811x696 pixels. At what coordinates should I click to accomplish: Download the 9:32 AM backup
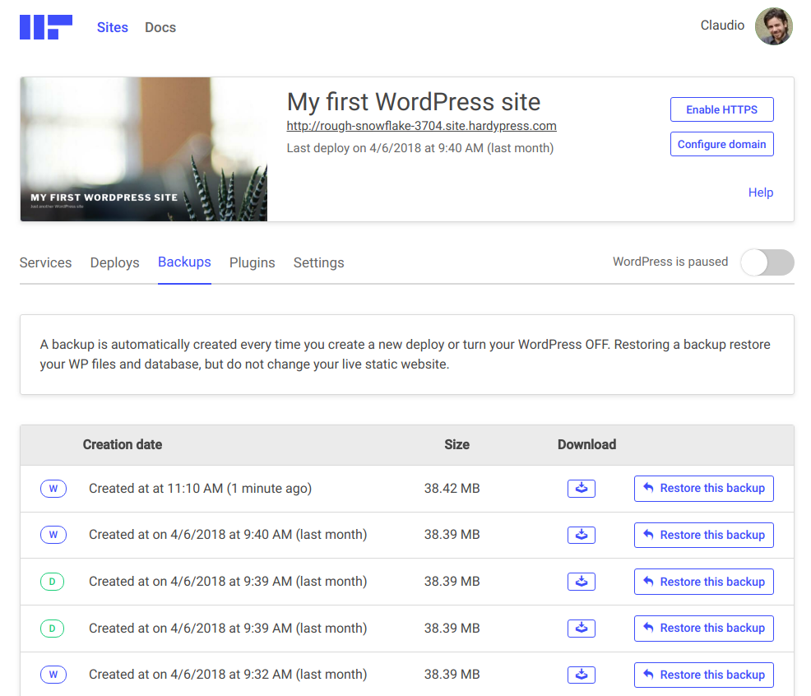click(x=582, y=675)
